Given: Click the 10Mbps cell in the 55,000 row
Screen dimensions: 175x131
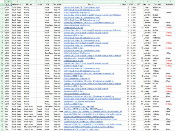Looking at the screenshot, I should (170, 94).
